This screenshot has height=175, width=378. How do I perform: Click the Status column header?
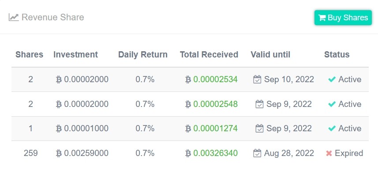[337, 54]
